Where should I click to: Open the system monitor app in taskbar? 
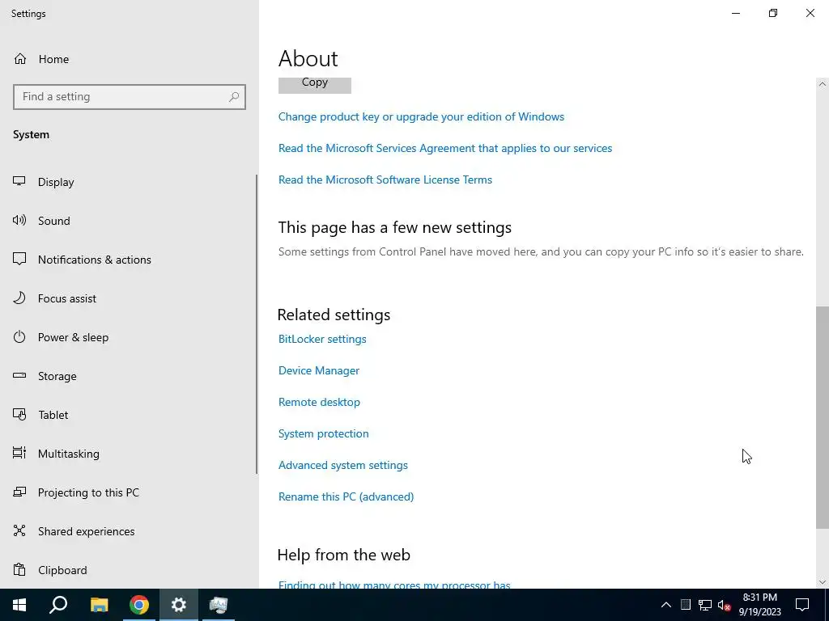(219, 605)
